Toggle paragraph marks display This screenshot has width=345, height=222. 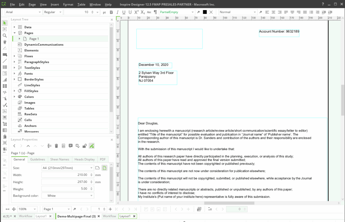(x=155, y=12)
